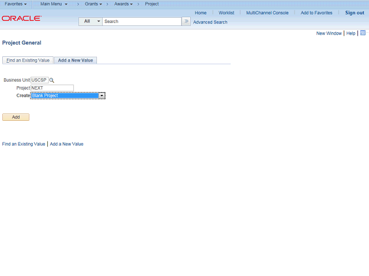Open the All search category dropdown
This screenshot has width=369, height=276.
(91, 21)
